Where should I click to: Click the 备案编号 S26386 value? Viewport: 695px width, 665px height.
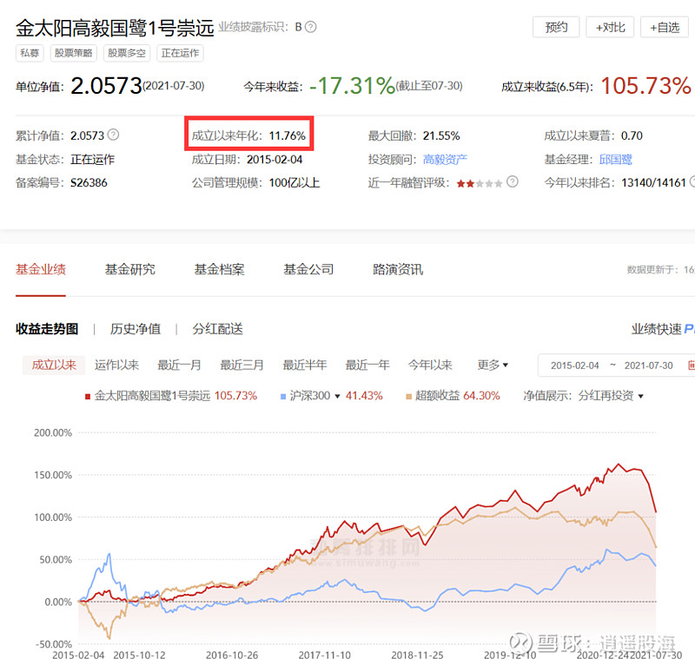click(89, 182)
